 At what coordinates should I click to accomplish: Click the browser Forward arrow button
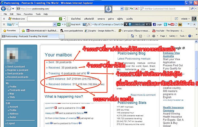[9, 9]
